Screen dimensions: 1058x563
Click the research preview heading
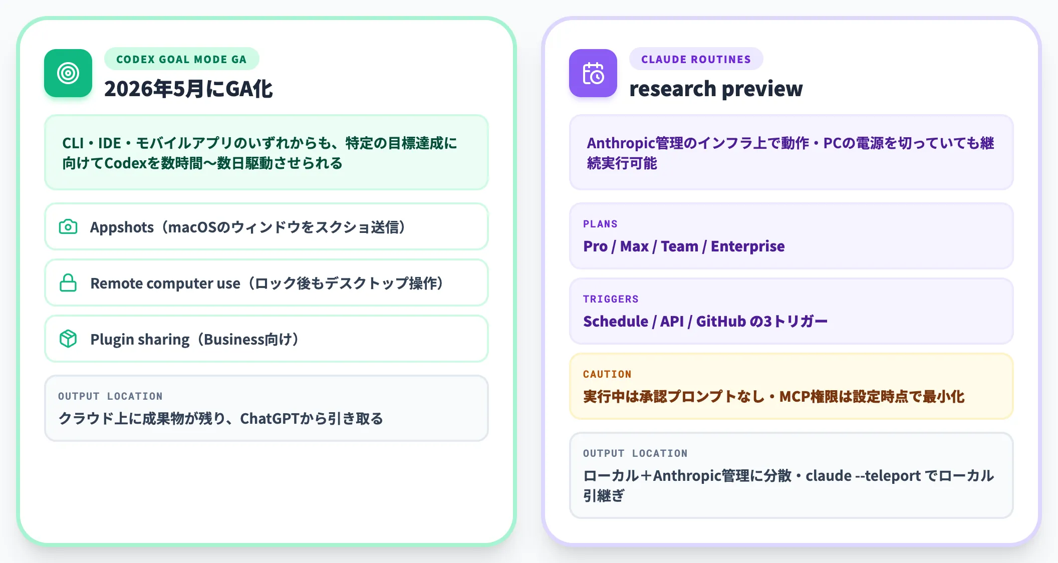[716, 89]
